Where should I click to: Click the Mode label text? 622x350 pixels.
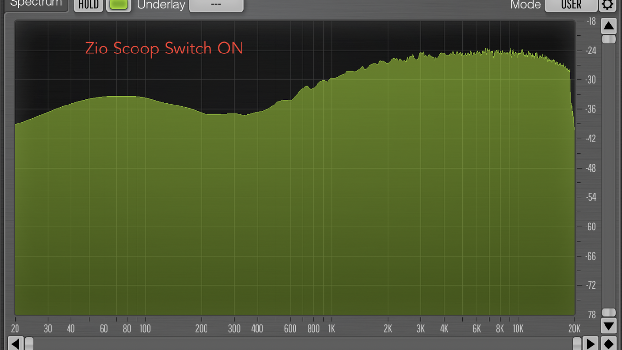click(x=525, y=5)
